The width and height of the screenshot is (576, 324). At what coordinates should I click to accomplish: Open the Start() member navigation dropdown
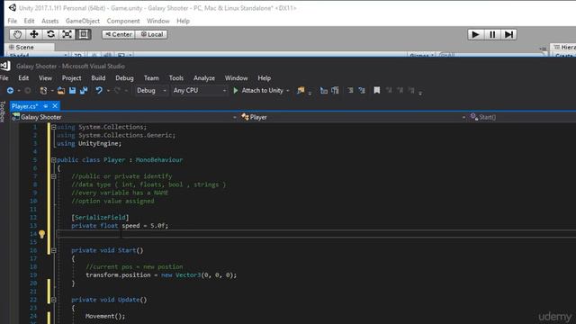tap(522, 117)
